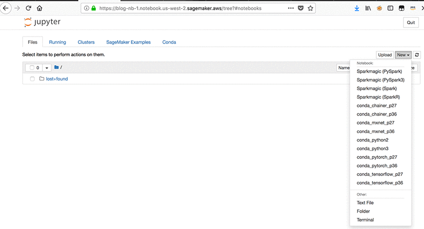This screenshot has height=229, width=424.
Task: Select Sparkmagic (SparkR) kernel
Action: coord(378,97)
